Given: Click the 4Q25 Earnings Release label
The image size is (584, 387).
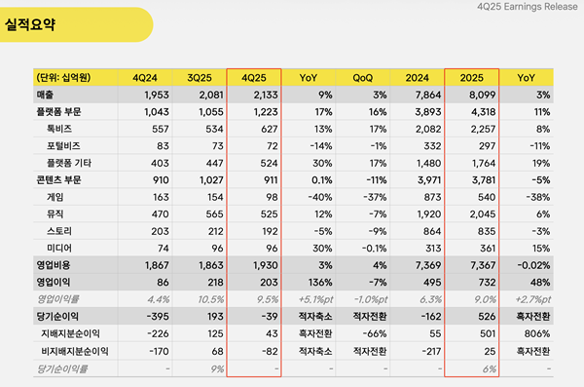Looking at the screenshot, I should coord(527,7).
